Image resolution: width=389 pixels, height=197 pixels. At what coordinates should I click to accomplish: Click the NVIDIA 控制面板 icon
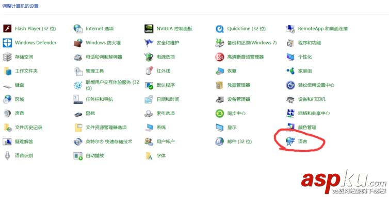[x=149, y=29]
